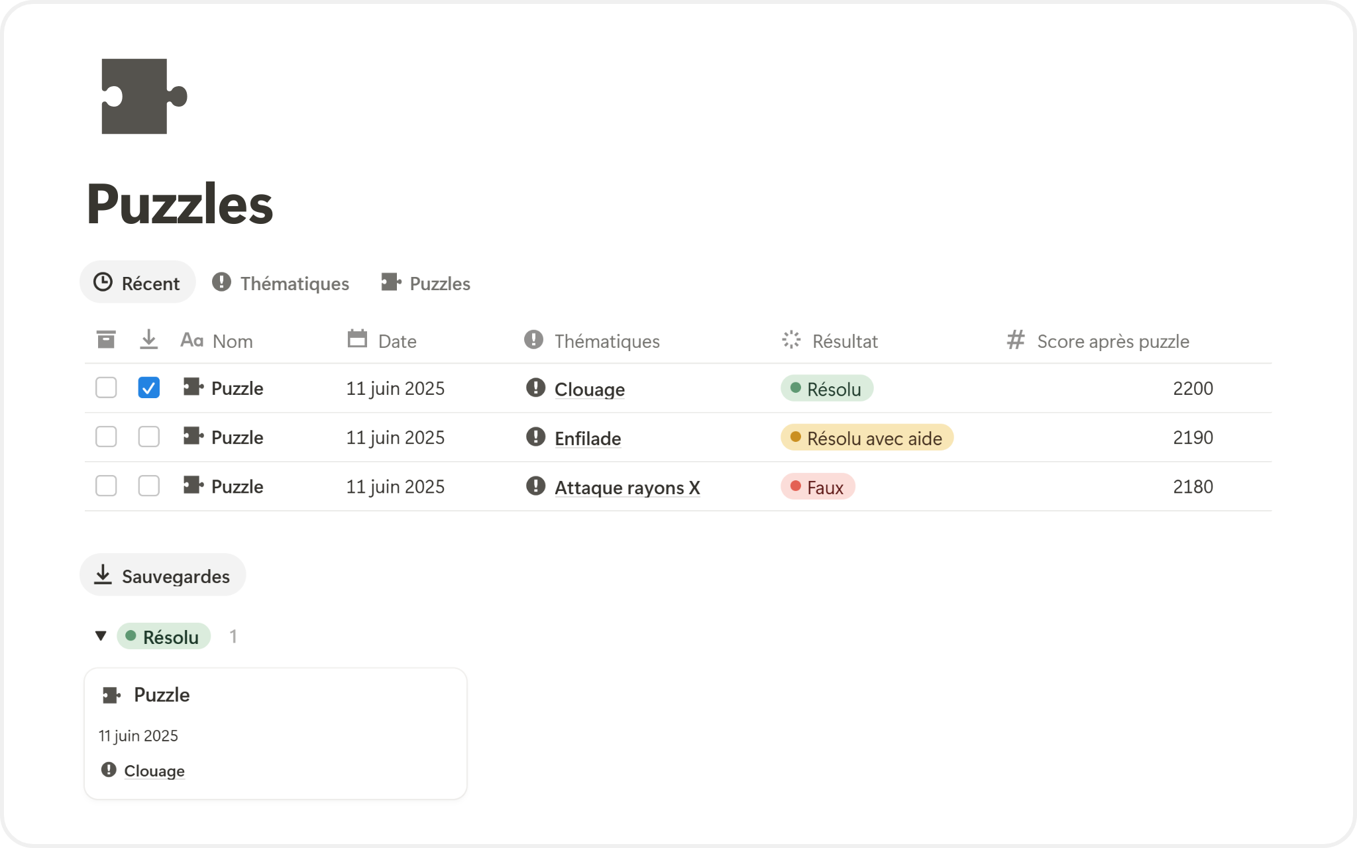
Task: Uncheck the save checkbox on the Clouage row
Action: (x=149, y=388)
